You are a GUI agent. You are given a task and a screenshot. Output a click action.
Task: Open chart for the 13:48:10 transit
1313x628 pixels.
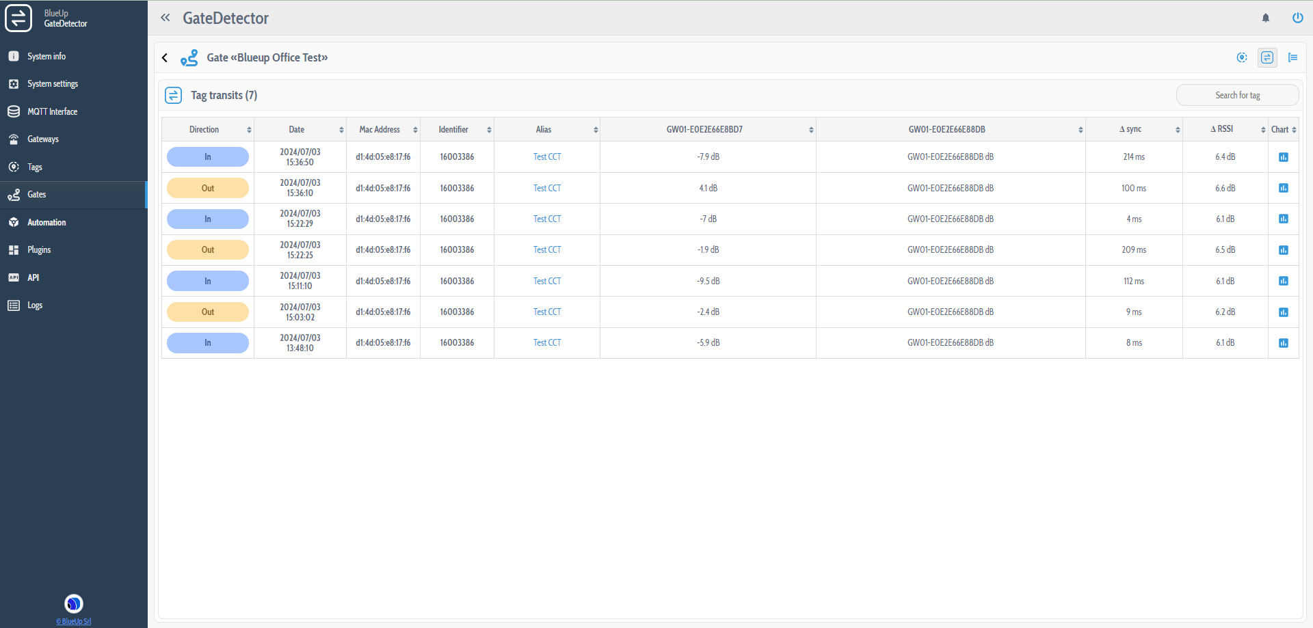click(x=1283, y=343)
